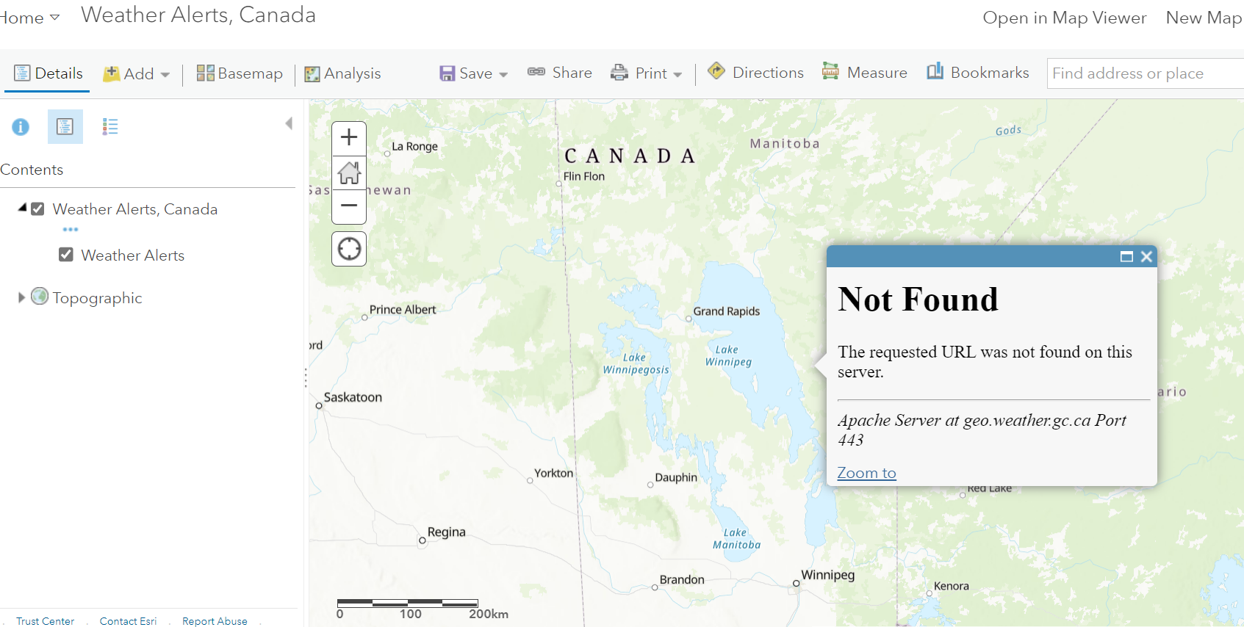Click the Dauphin label on map

tap(676, 477)
